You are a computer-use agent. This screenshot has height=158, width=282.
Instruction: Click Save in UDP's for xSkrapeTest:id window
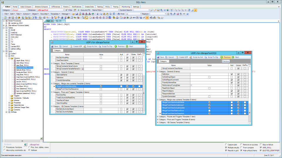click(x=55, y=47)
